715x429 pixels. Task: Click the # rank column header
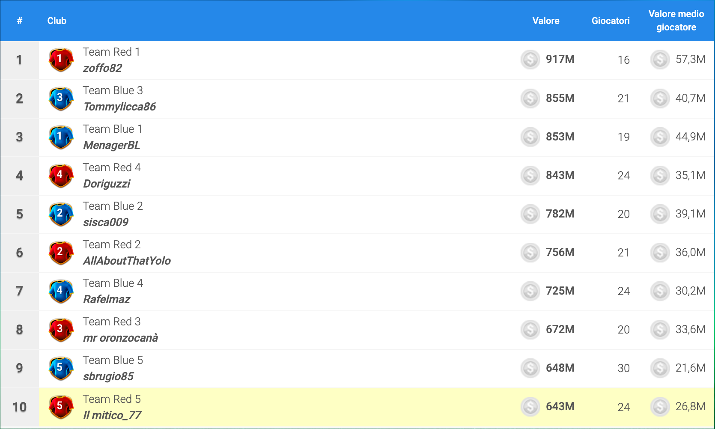pyautogui.click(x=20, y=21)
